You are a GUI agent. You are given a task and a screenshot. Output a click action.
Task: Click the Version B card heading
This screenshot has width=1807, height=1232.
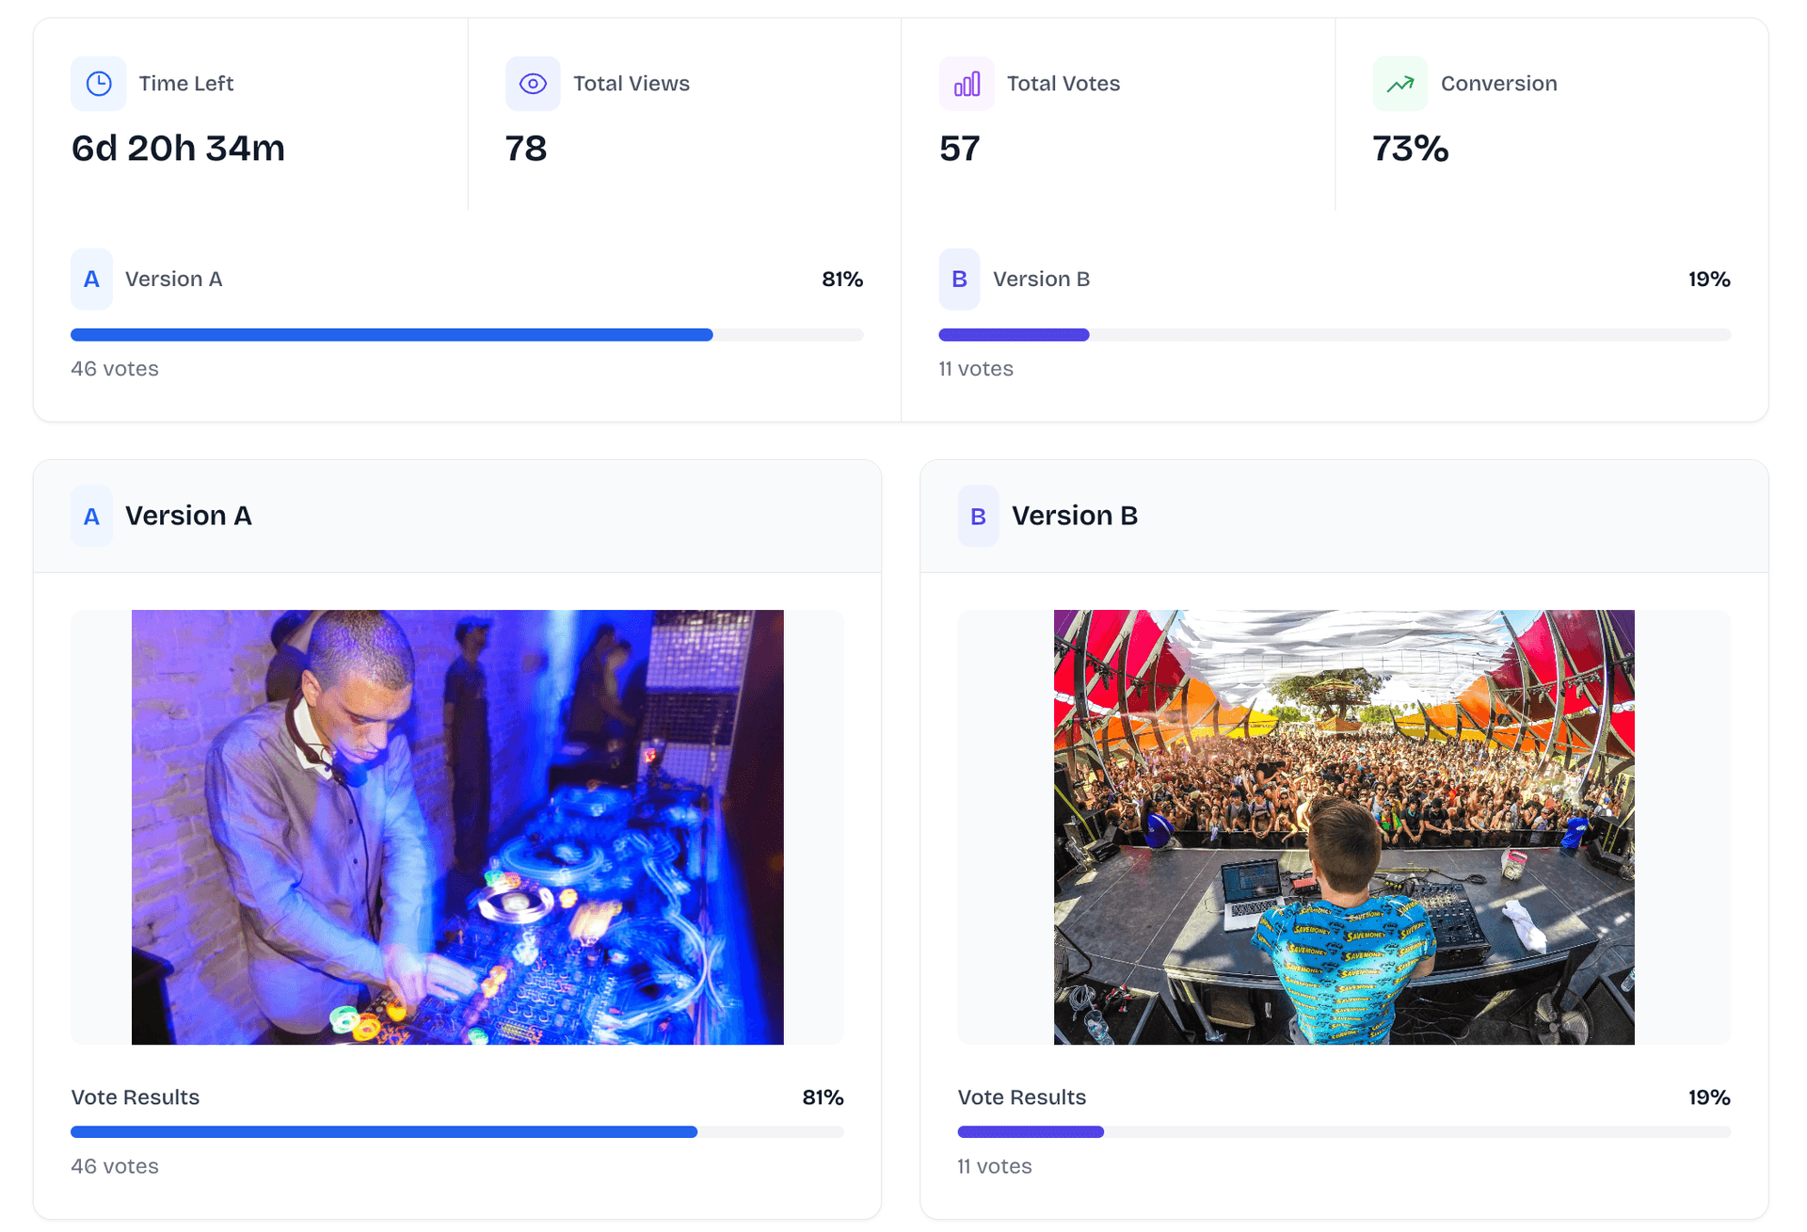[x=1075, y=516]
